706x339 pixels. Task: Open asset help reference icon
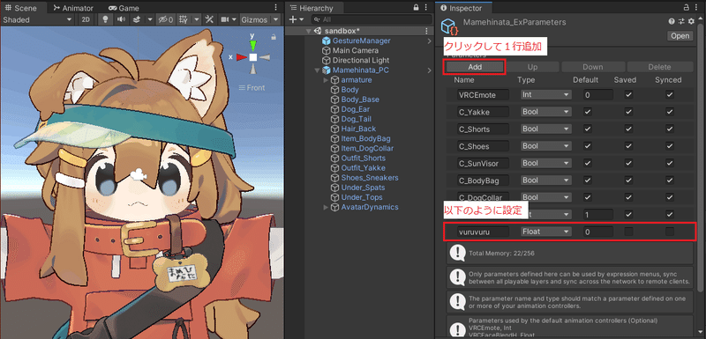point(672,21)
